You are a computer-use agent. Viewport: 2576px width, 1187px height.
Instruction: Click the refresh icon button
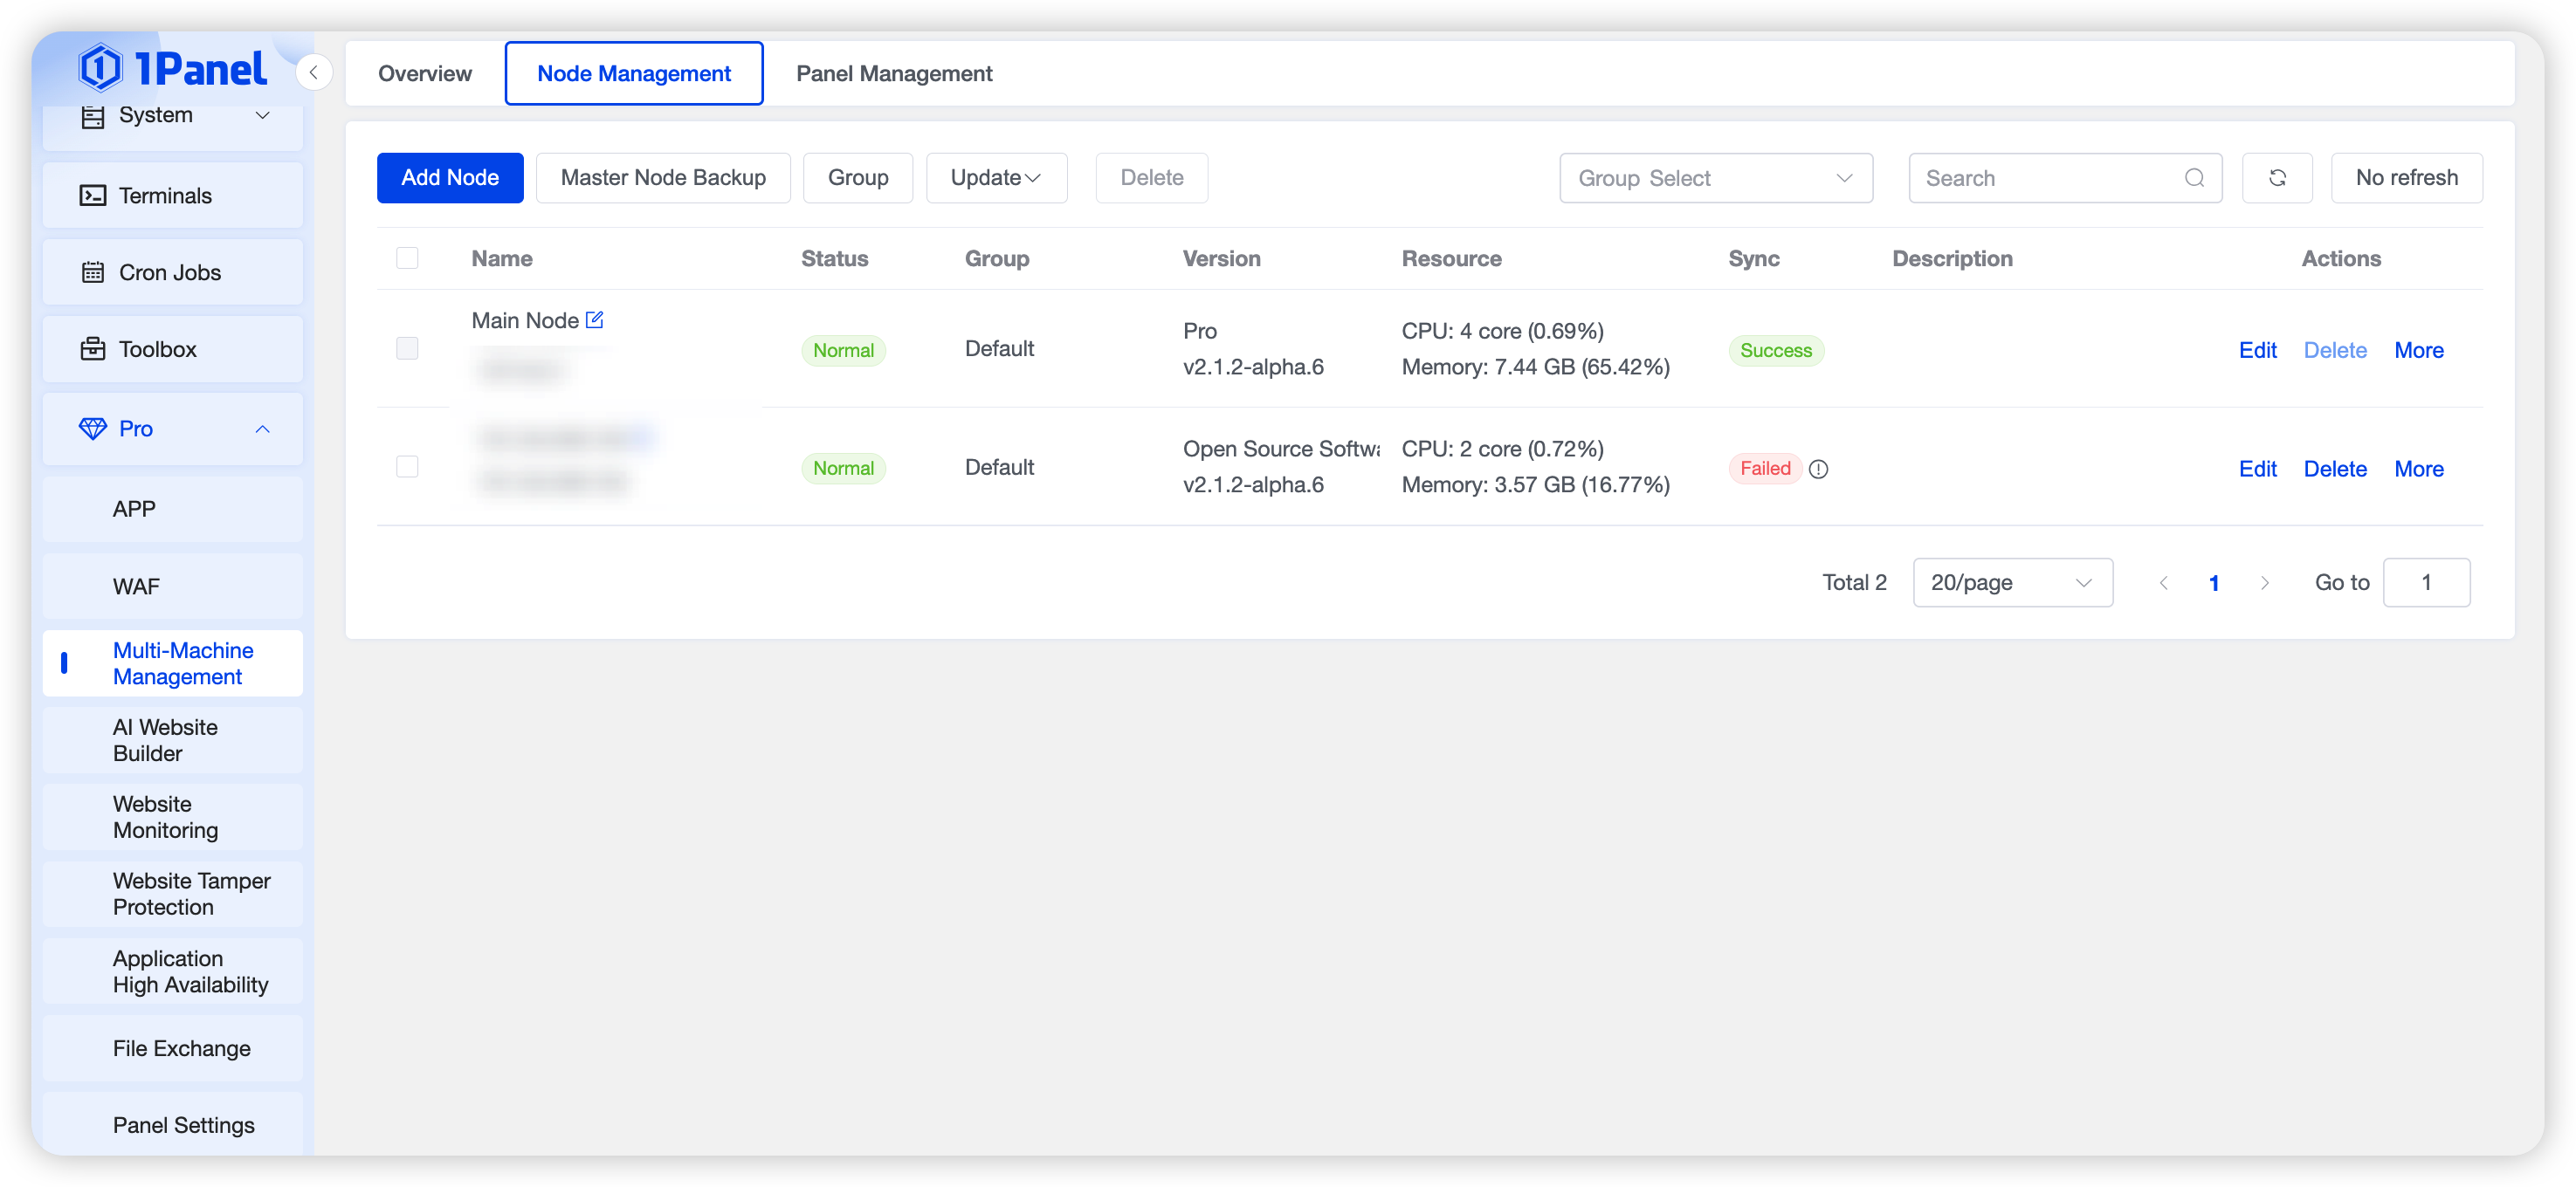(x=2277, y=178)
